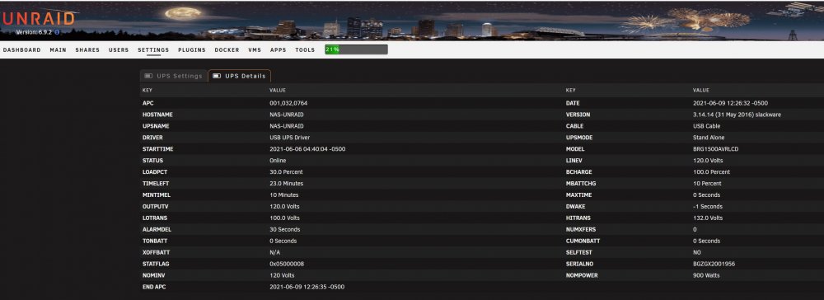Click the SERIALNO key label
The height and width of the screenshot is (300, 824).
click(578, 264)
